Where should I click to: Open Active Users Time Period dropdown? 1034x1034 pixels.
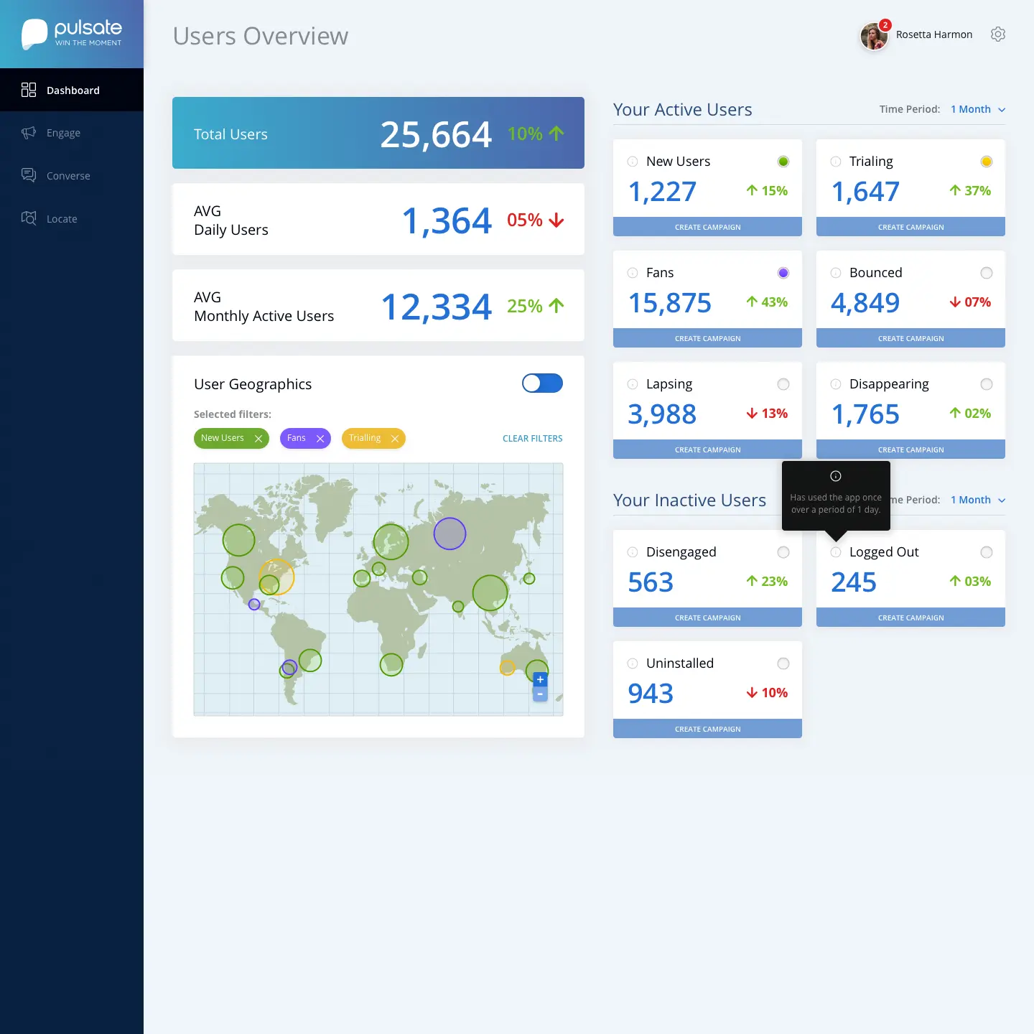pos(977,109)
